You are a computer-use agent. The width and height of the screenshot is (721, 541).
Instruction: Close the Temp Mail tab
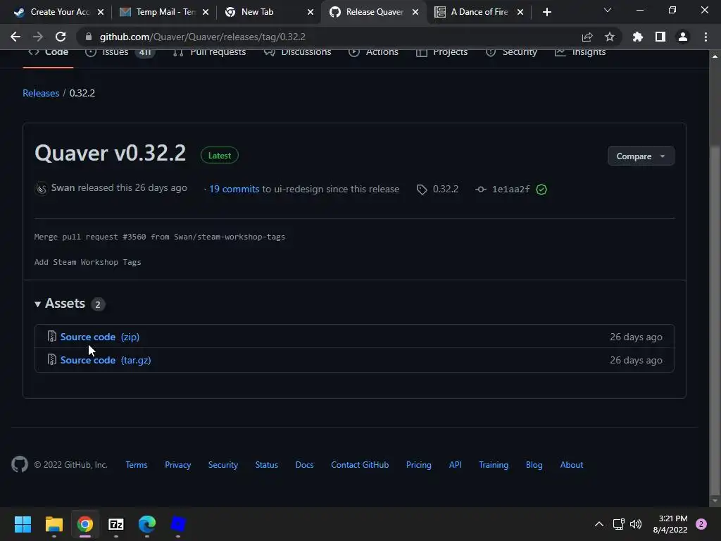tap(206, 12)
